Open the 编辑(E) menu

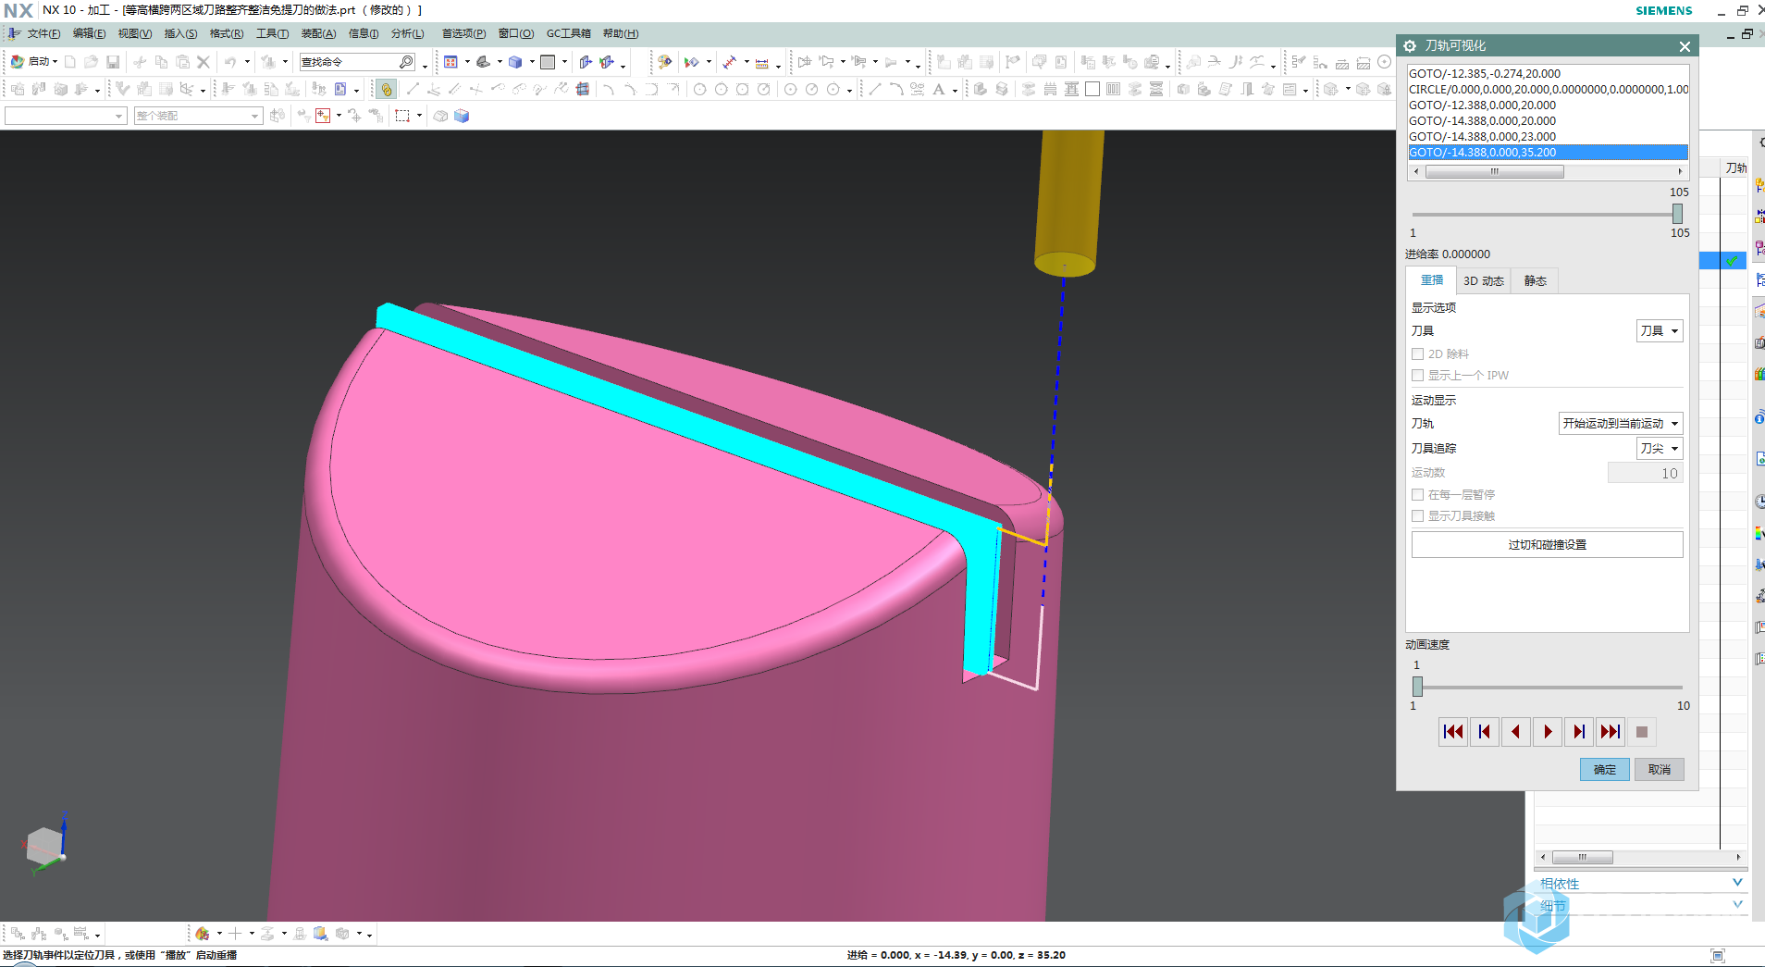(89, 33)
